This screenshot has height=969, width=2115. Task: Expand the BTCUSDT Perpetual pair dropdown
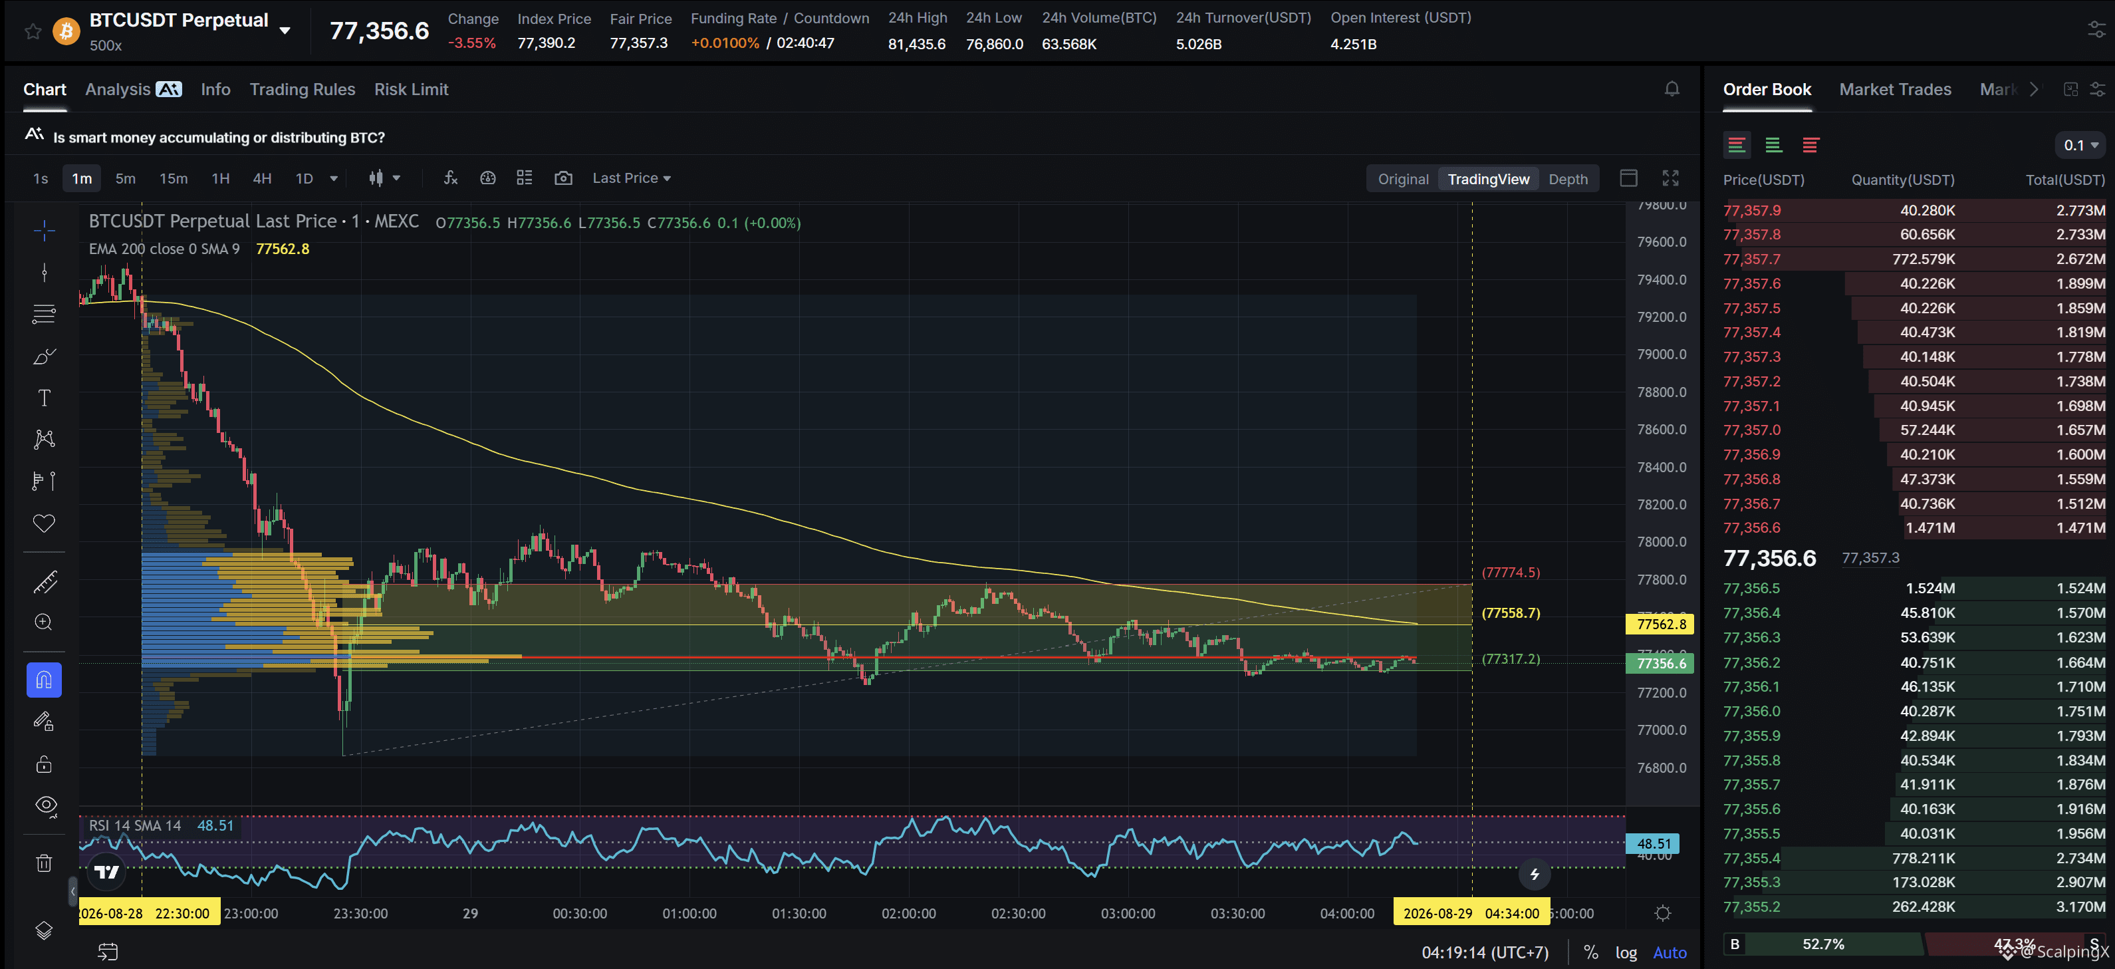[x=285, y=31]
